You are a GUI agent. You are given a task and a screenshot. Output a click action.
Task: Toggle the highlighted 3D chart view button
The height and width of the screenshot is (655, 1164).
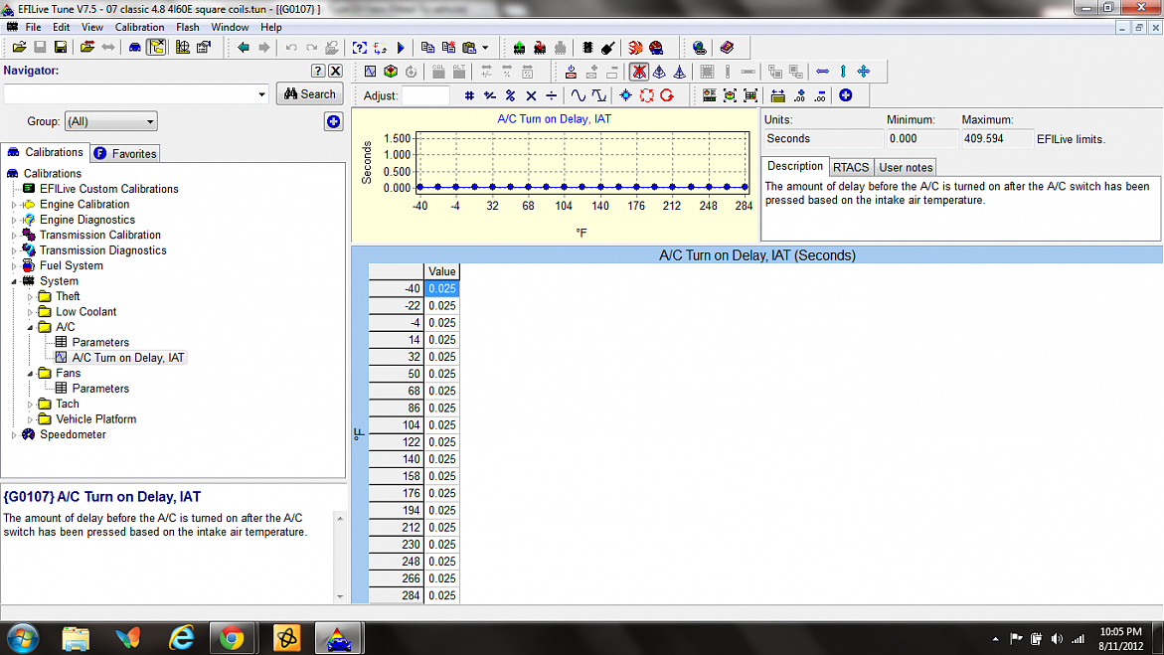[x=638, y=72]
